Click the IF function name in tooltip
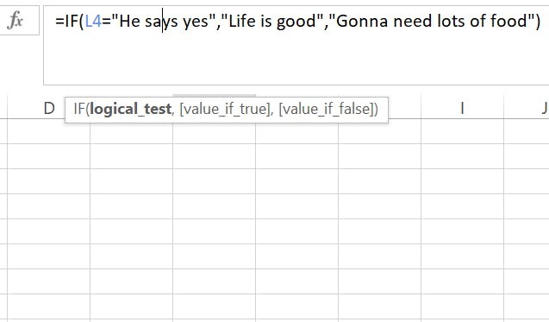This screenshot has height=322, width=549. coord(79,109)
